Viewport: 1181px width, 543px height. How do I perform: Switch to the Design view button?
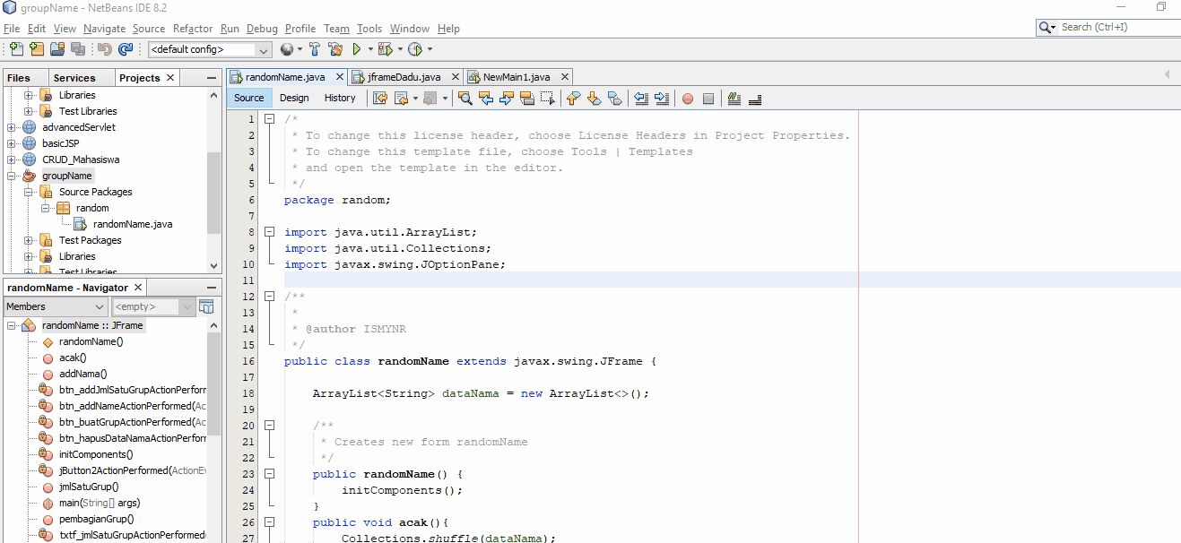294,97
